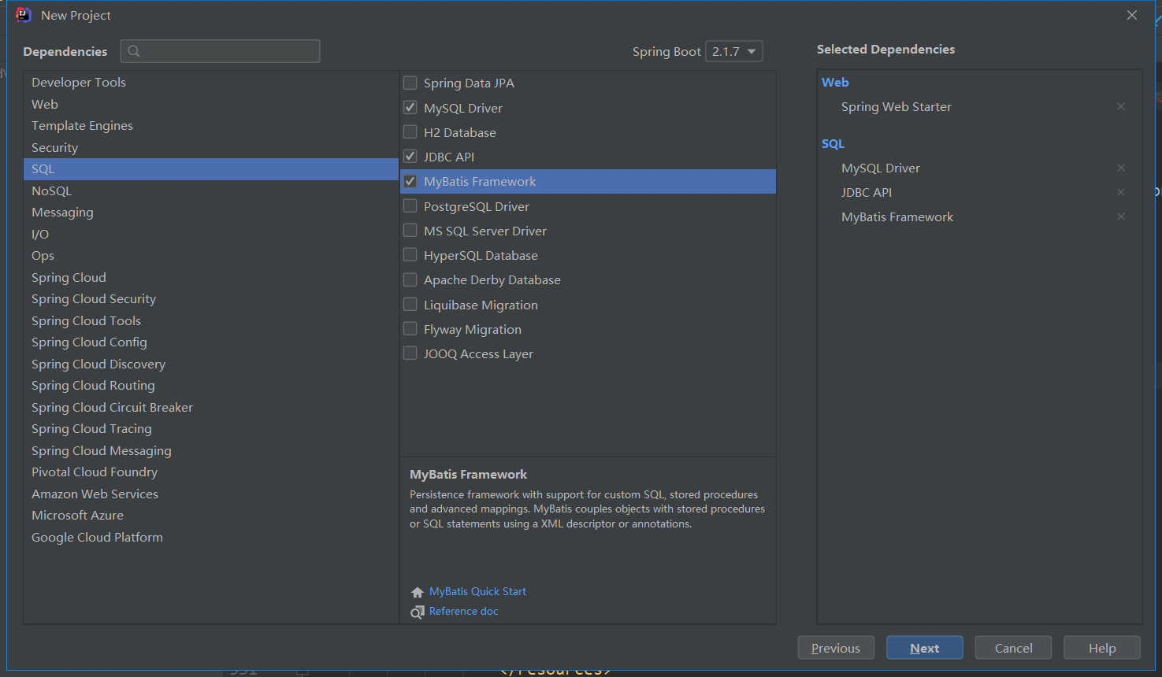Select JDBC API in Selected Dependencies
The height and width of the screenshot is (677, 1162).
(867, 192)
